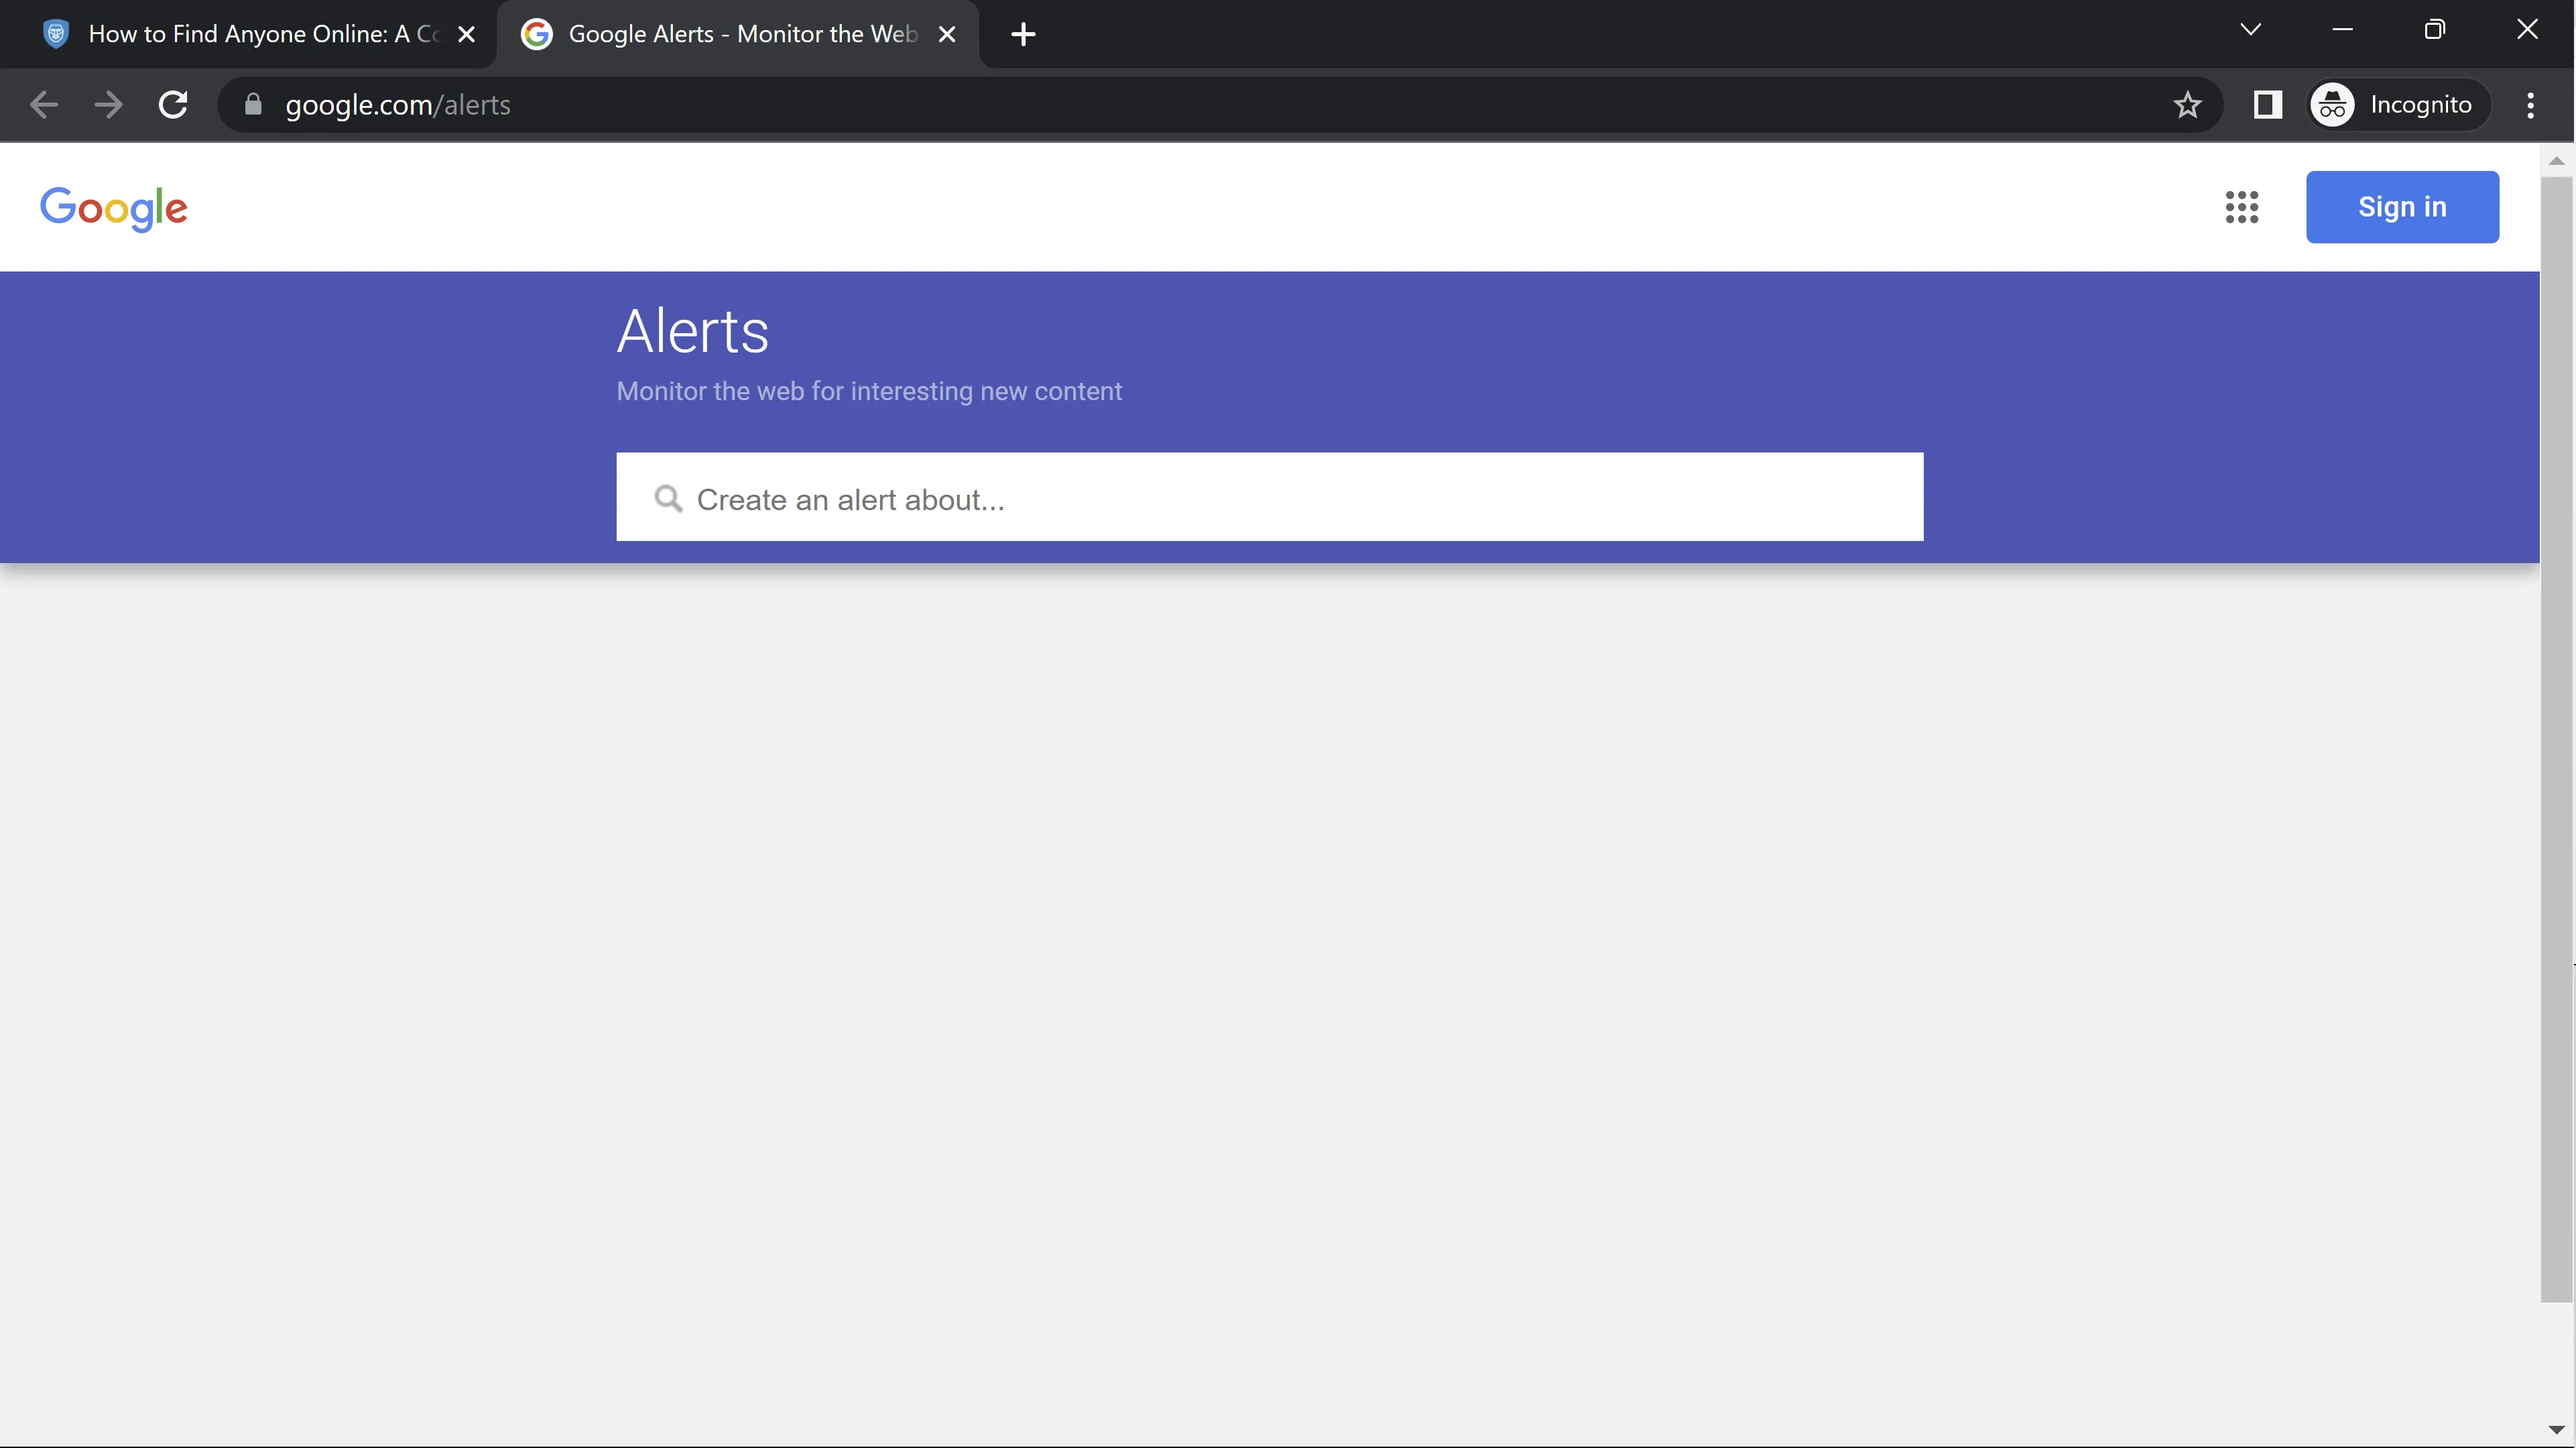Screen dimensions: 2576x1448
Task: Go forward with the forward arrow
Action: point(108,105)
